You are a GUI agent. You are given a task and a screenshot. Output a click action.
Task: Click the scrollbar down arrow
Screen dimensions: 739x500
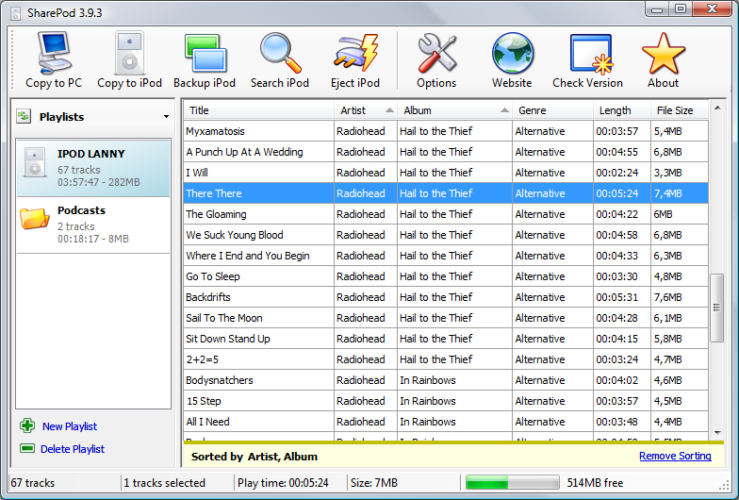(x=717, y=432)
